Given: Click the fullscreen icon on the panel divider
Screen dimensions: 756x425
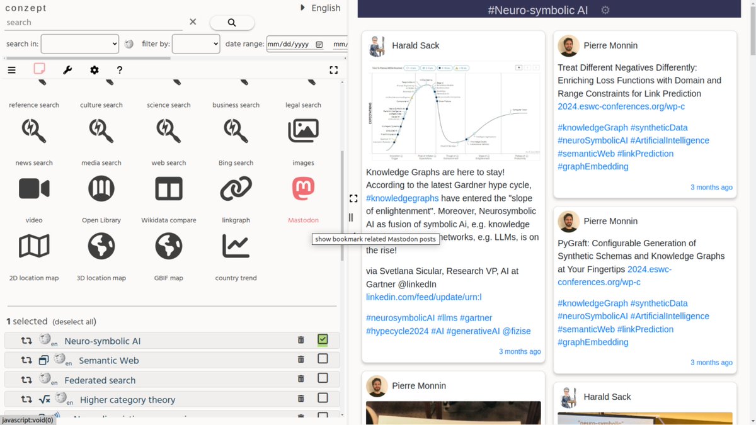Looking at the screenshot, I should pyautogui.click(x=353, y=198).
